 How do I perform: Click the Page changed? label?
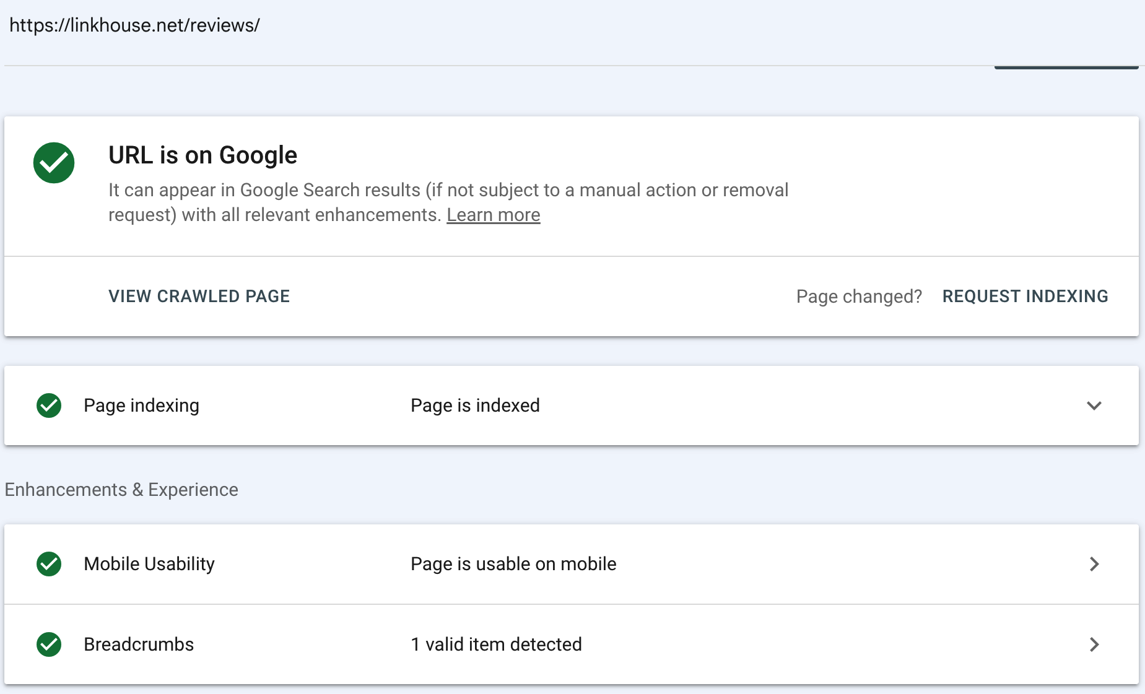859,297
